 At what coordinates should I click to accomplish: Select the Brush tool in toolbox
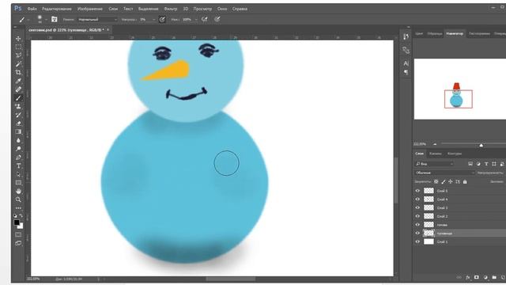tap(18, 98)
